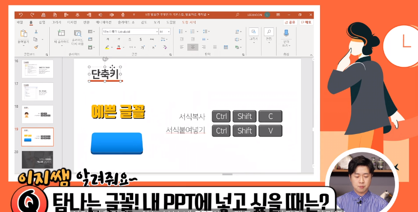
Task: Select the Format Painter brush
Action: [x=36, y=47]
